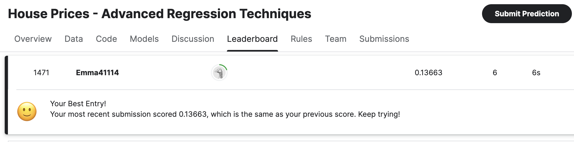This screenshot has width=574, height=142.
Task: Click the last submission time 6s
Action: point(536,73)
